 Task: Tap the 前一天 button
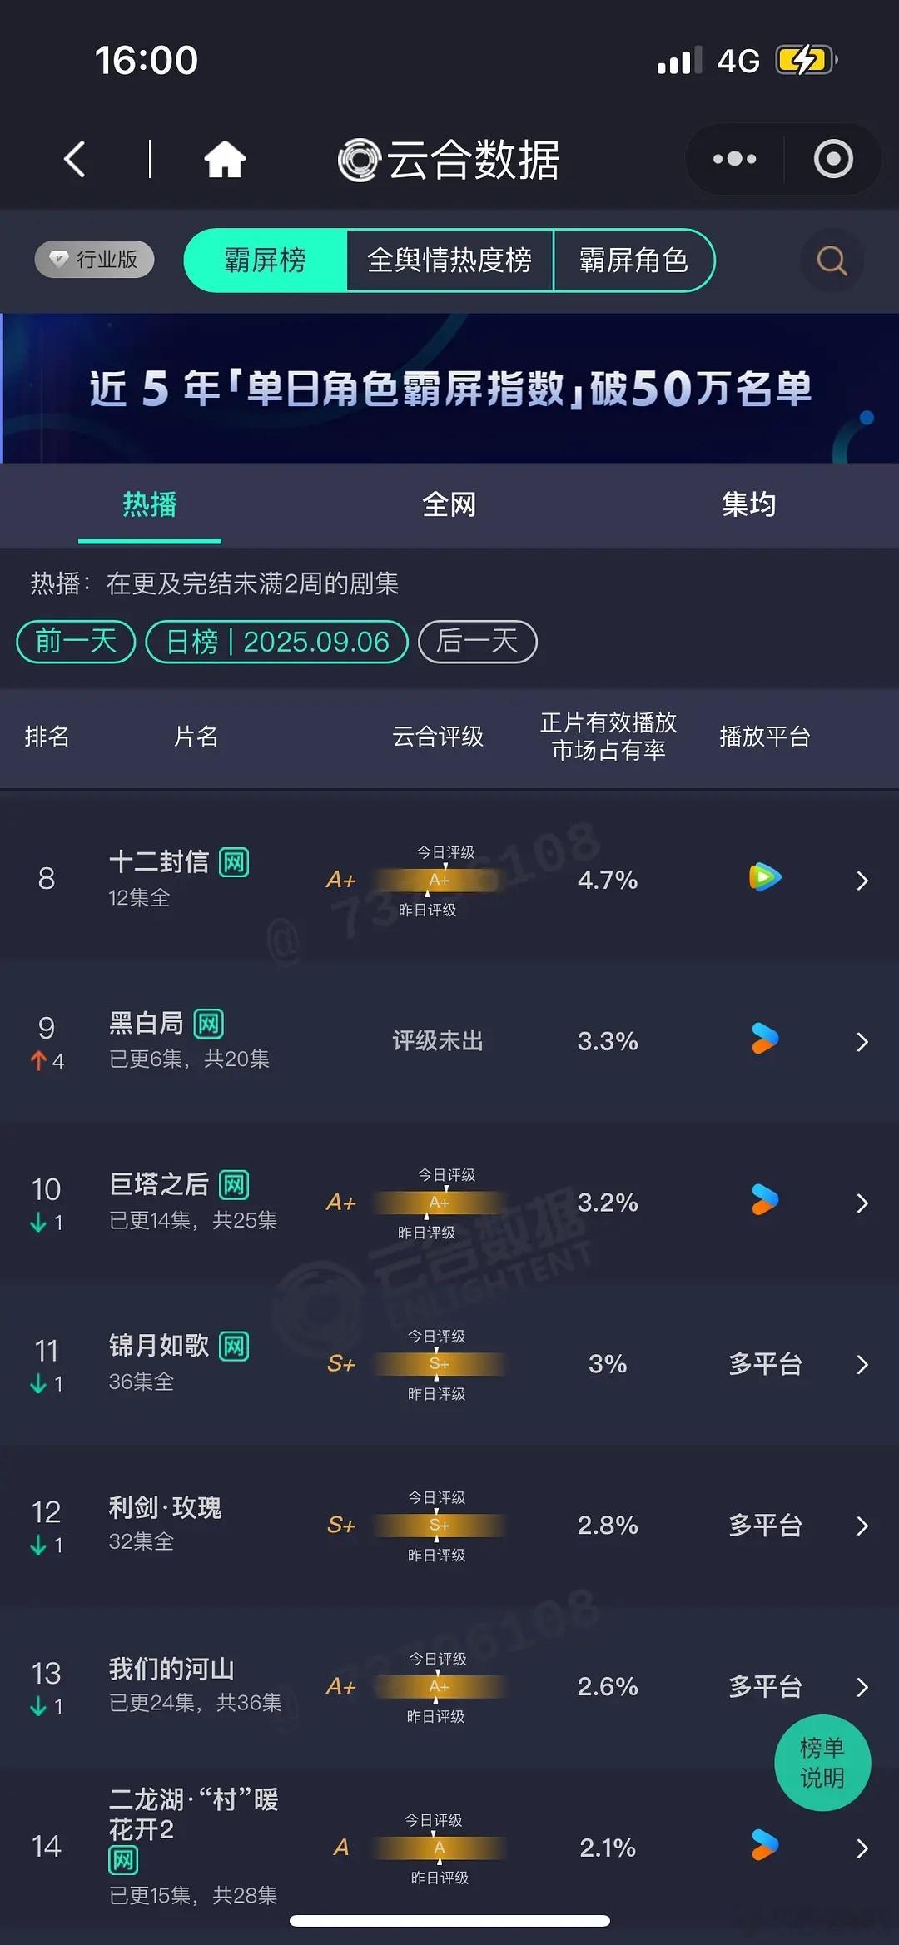pos(76,642)
